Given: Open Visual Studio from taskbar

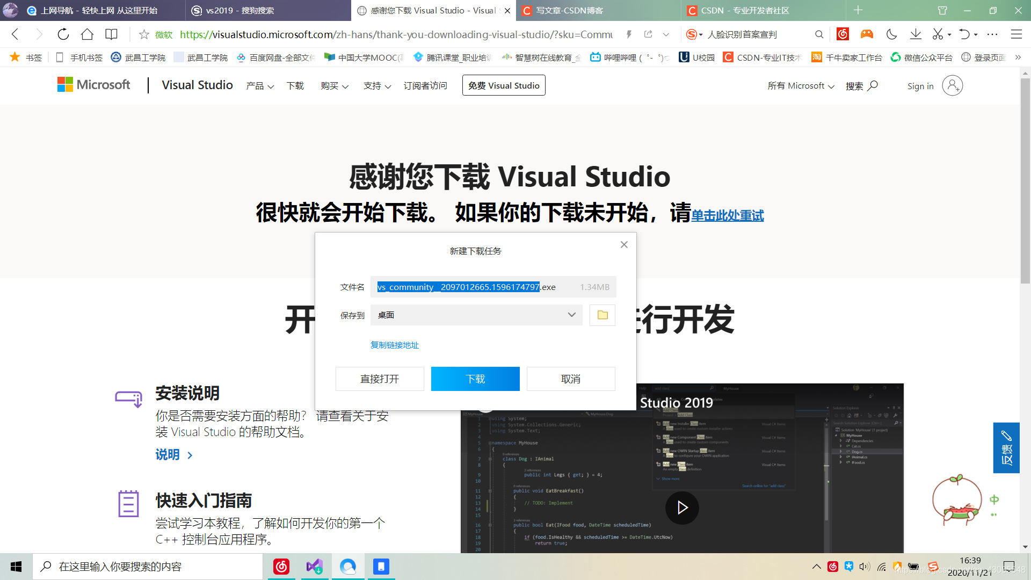Looking at the screenshot, I should coord(315,567).
